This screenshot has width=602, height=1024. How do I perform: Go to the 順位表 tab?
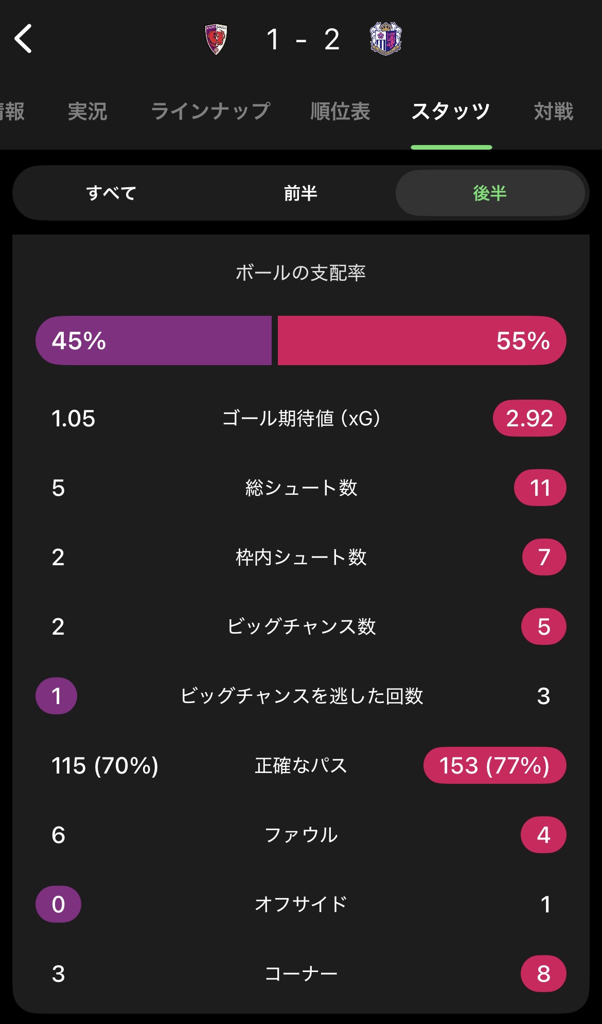(x=340, y=111)
